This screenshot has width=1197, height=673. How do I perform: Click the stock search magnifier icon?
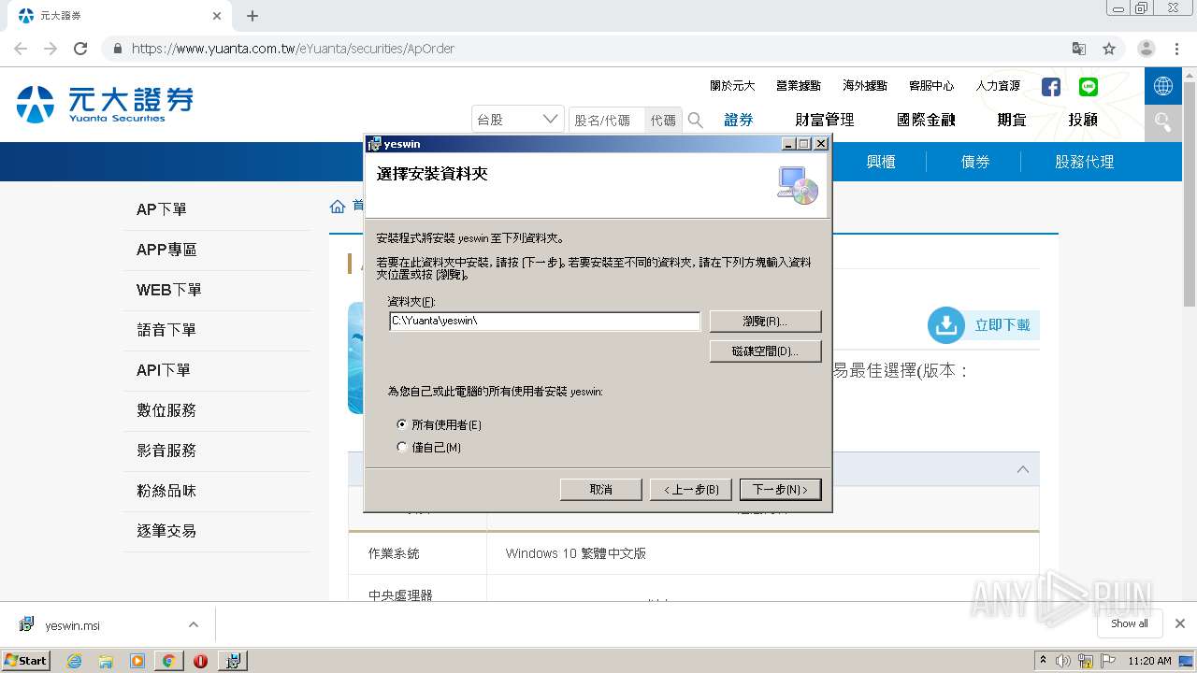[x=696, y=120]
